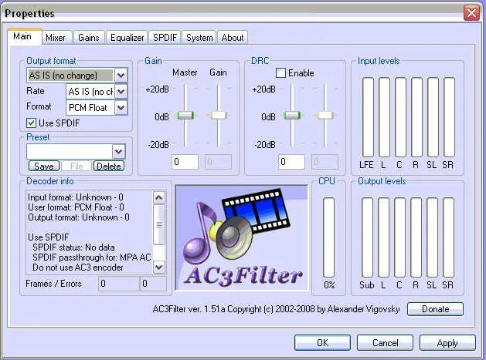Screen dimensions: 486x360
Task: Confirm with the OK button
Action: click(x=322, y=343)
